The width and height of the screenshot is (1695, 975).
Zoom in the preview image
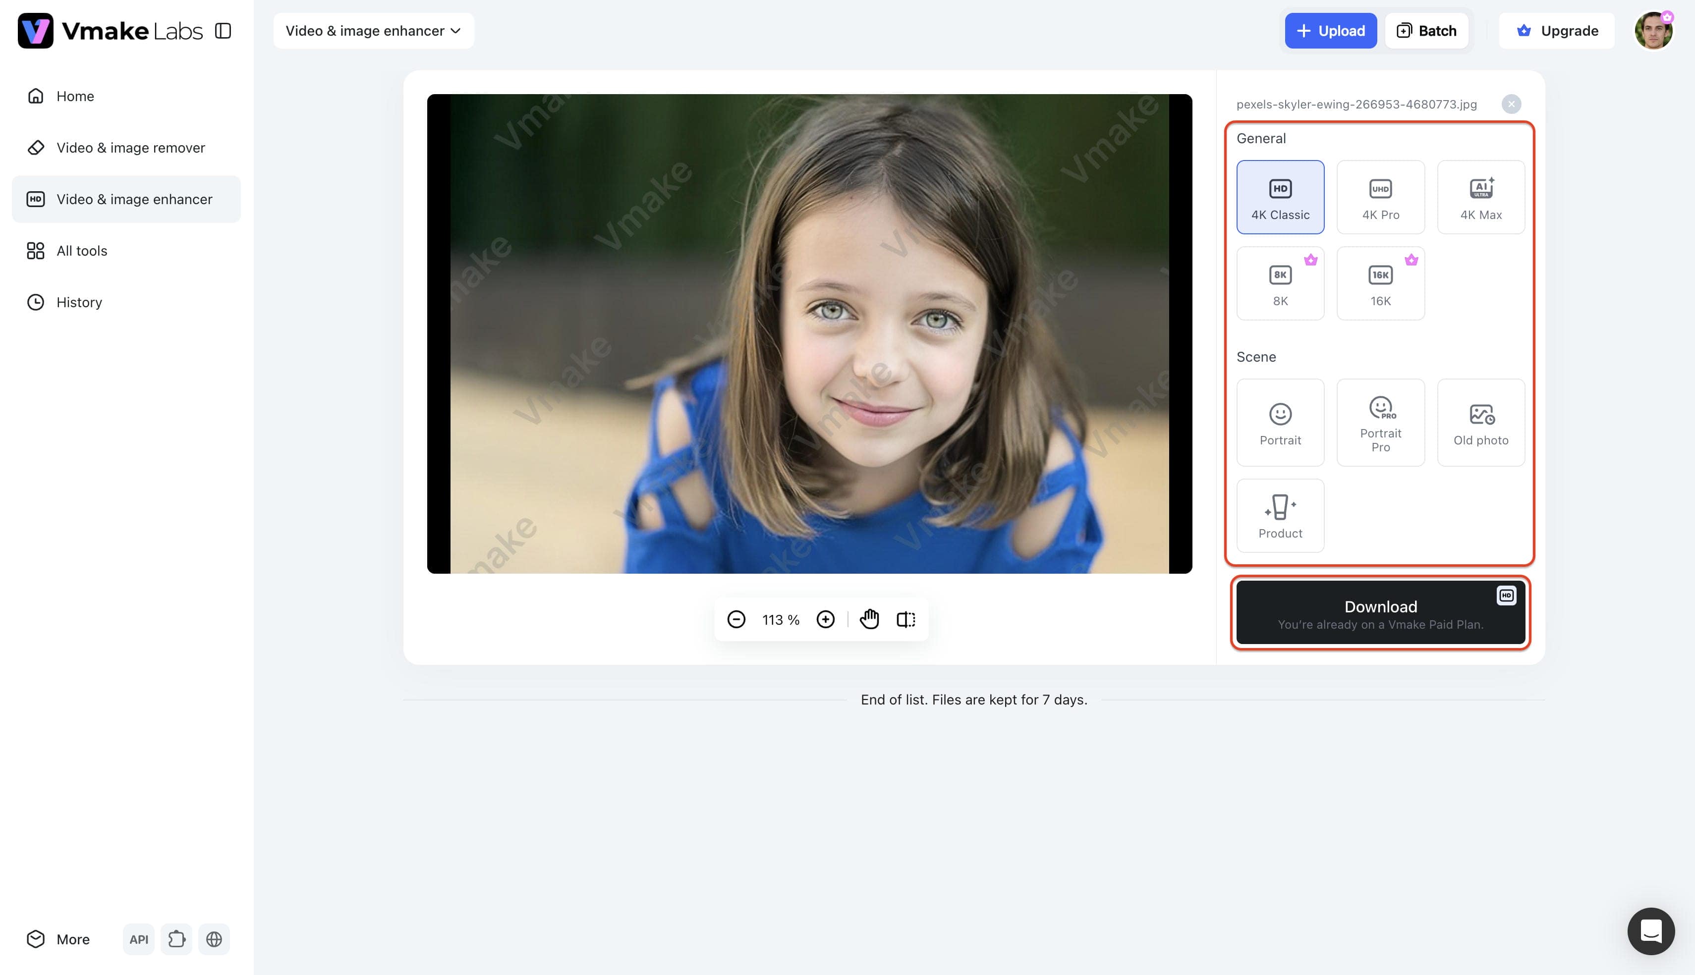coord(826,620)
